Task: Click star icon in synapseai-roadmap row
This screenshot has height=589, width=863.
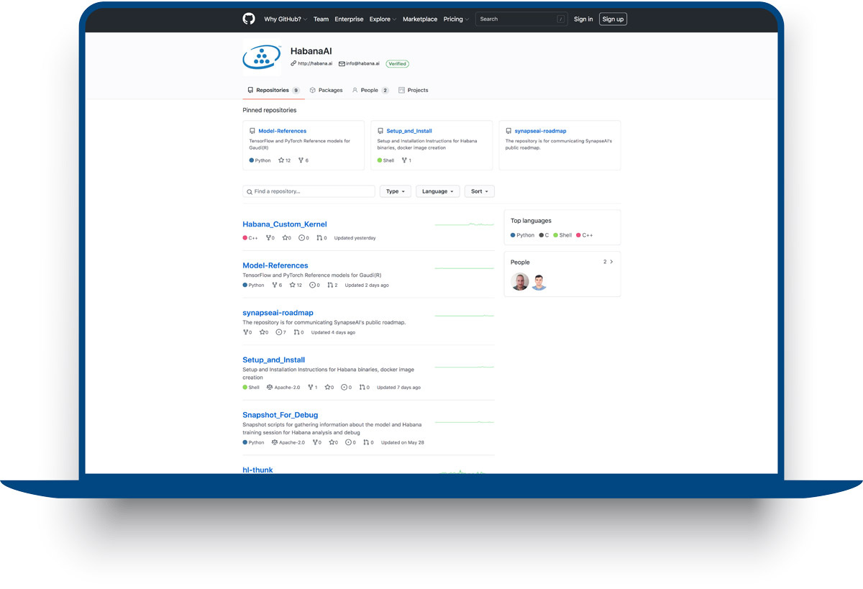Action: [262, 332]
